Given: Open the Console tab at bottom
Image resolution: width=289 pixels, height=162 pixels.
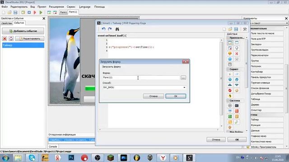Looking at the screenshot, I should coord(53,147).
